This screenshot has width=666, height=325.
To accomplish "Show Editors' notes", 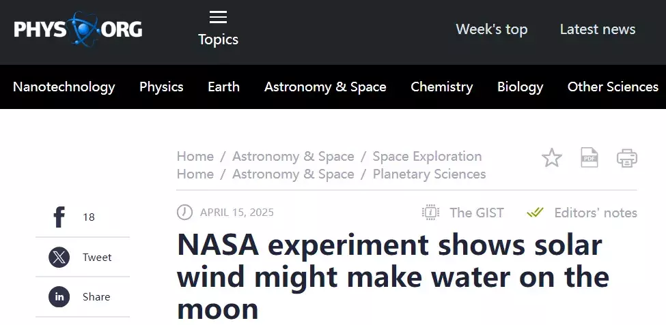I will pos(582,213).
